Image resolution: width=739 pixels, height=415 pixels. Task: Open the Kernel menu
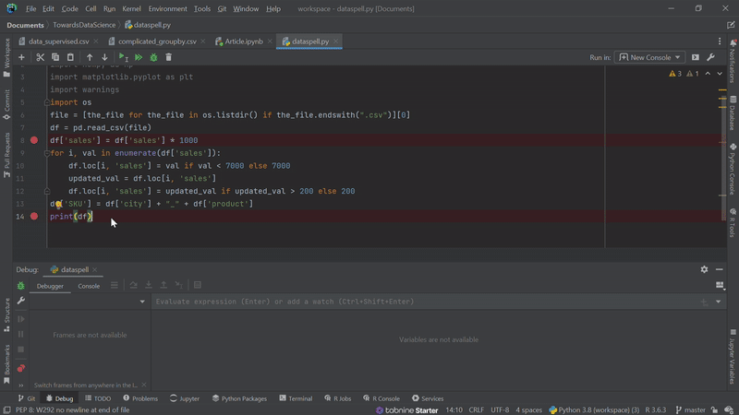tap(132, 8)
